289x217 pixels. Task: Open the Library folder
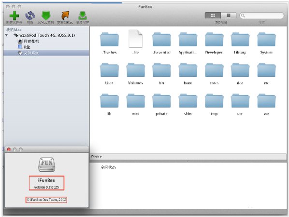(240, 40)
